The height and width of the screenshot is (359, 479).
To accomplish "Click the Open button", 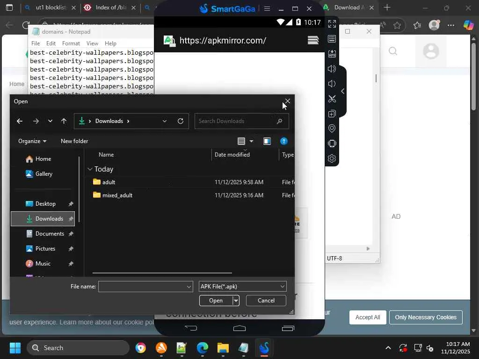I will click(216, 301).
